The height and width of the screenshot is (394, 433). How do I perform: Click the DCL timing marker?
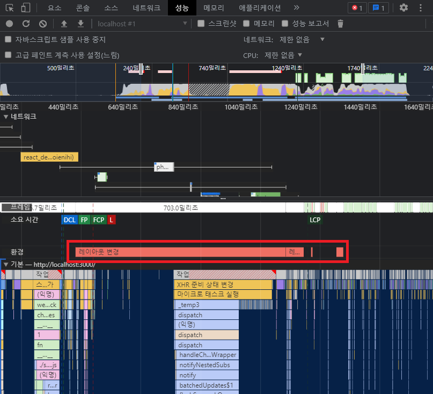click(x=69, y=220)
